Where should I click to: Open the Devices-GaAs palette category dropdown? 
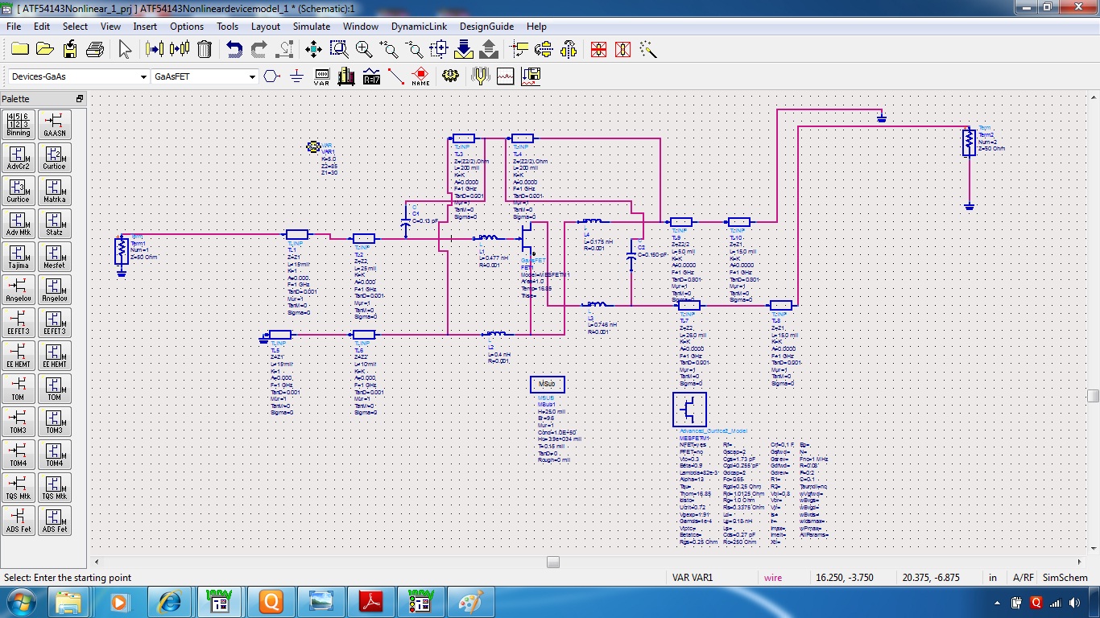click(x=143, y=76)
